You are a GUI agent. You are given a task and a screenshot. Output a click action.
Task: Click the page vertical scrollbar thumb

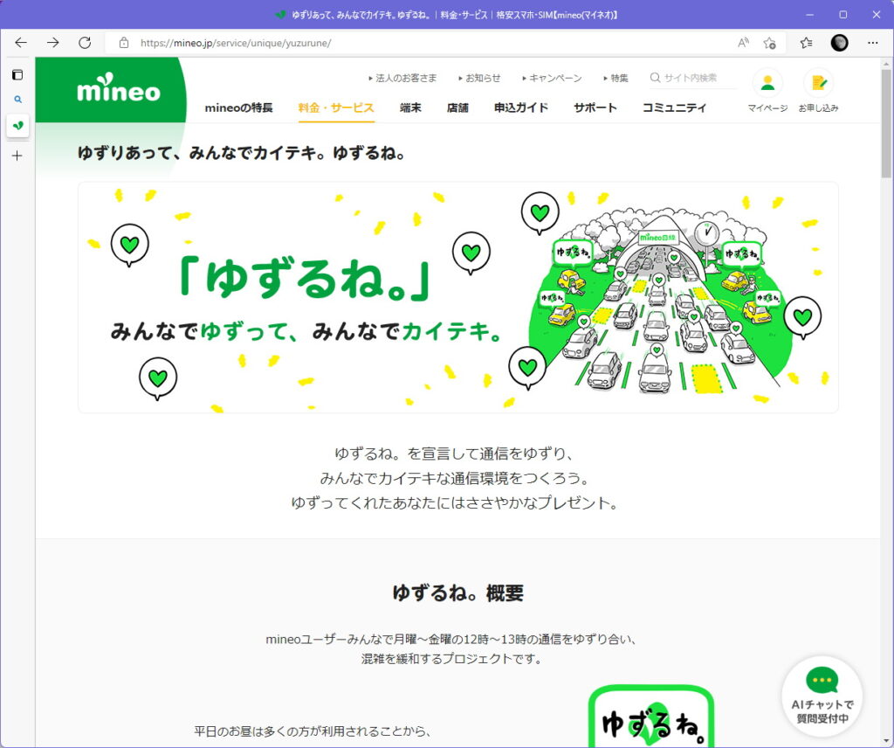tap(886, 122)
